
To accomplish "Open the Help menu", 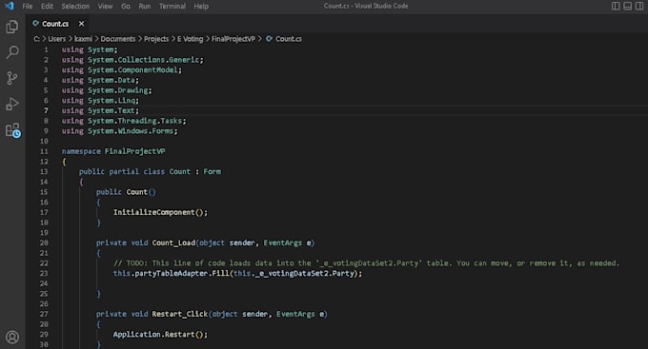I will (201, 7).
